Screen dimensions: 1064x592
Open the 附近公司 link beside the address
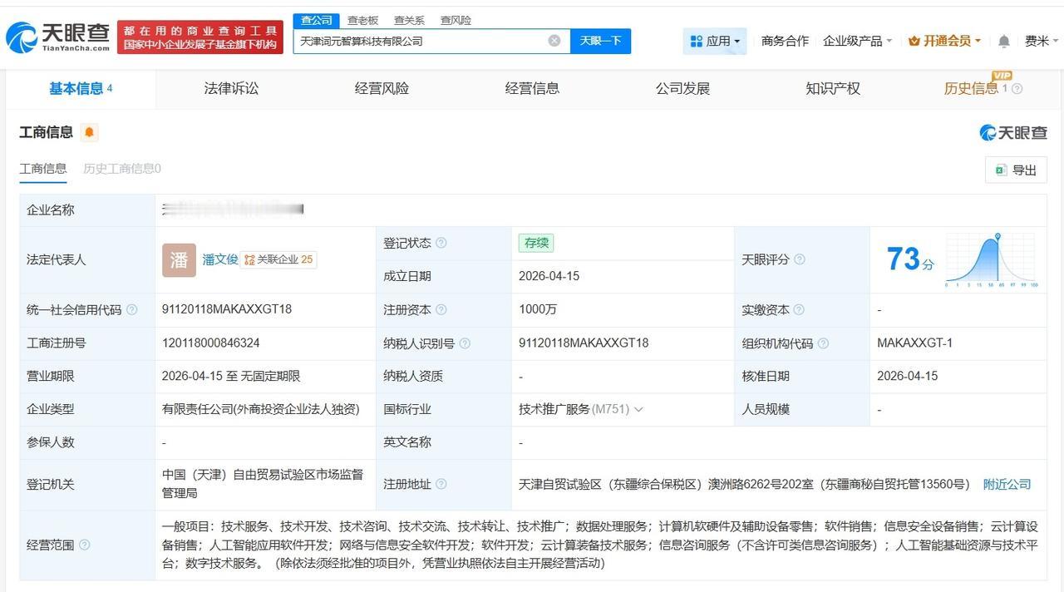click(x=1007, y=484)
